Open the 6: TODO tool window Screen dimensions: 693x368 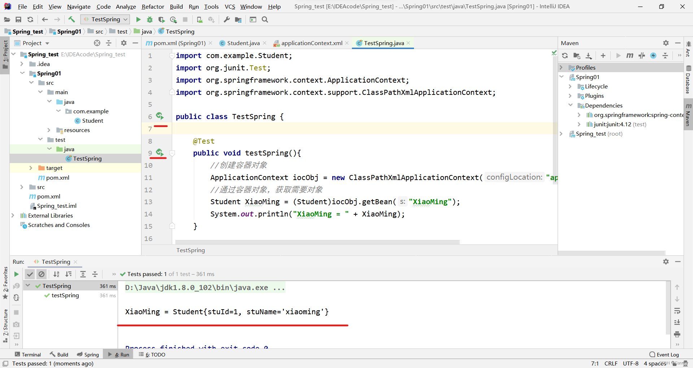pos(152,355)
